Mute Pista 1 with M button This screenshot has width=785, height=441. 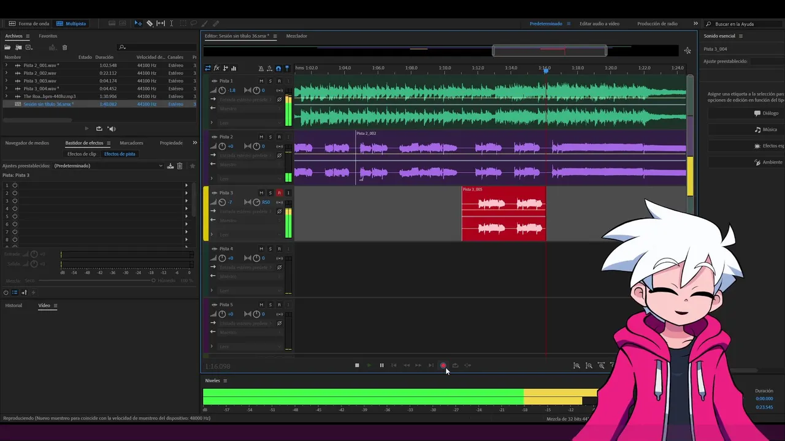261,81
